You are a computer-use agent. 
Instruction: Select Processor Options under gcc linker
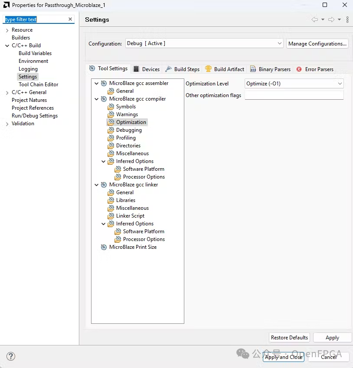click(144, 239)
